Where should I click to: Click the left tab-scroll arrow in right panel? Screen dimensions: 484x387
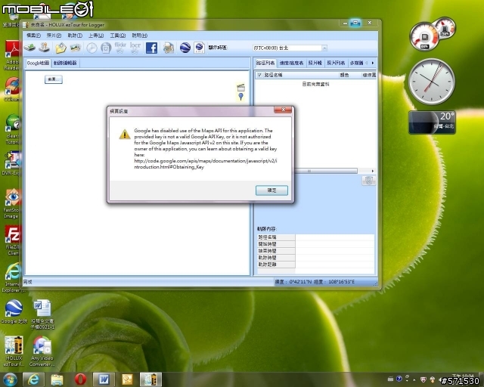(367, 63)
